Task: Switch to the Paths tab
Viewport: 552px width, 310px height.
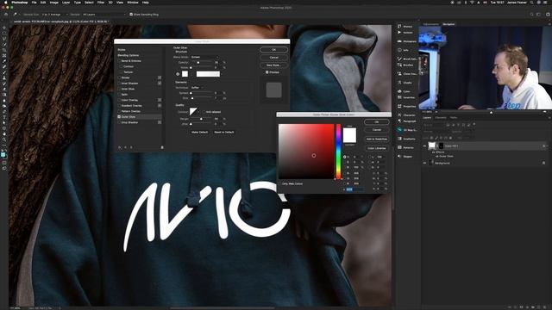Action: (454, 118)
